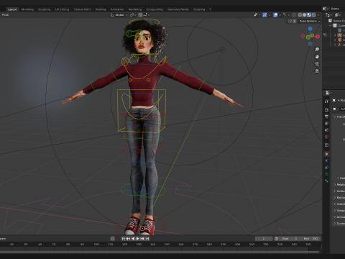
Task: Switch to the Modeling workspace tab
Action: pos(27,9)
